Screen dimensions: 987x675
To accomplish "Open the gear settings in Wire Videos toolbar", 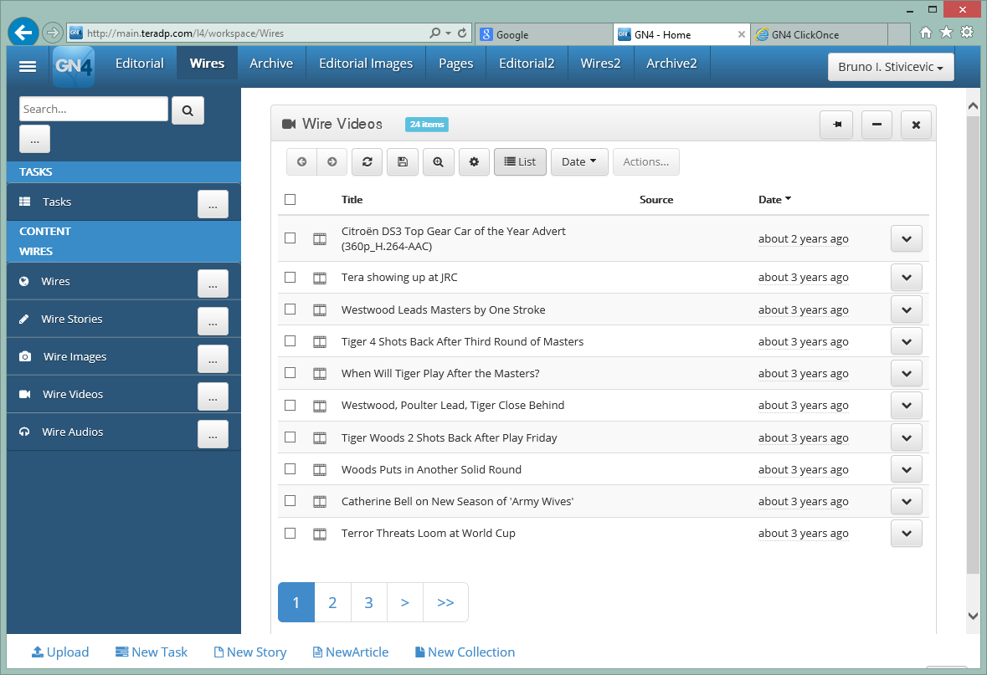I will (474, 161).
